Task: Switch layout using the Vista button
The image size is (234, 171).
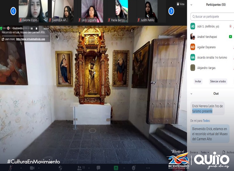Action: (180, 4)
